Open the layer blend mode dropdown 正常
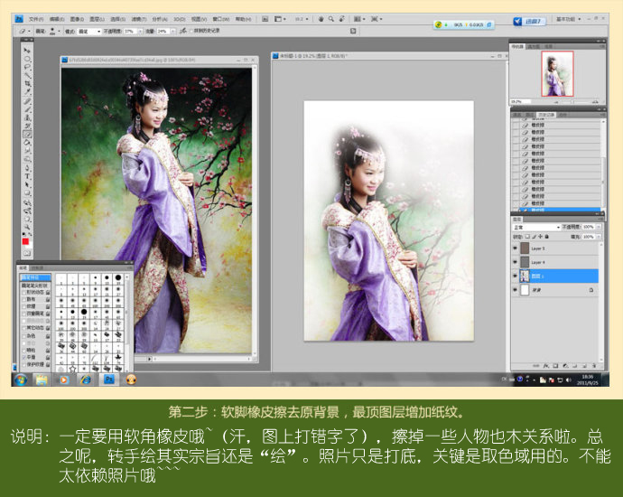The height and width of the screenshot is (497, 623). (536, 227)
